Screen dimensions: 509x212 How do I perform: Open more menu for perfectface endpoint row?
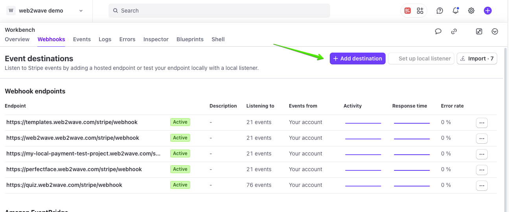click(x=482, y=170)
